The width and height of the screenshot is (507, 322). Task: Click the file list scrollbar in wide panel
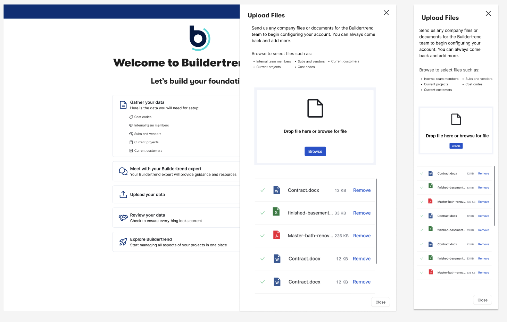point(376,221)
